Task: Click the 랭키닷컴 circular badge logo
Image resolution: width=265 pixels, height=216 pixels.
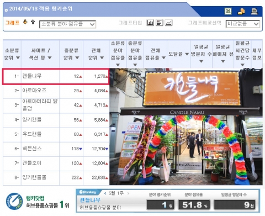Action: tap(14, 202)
